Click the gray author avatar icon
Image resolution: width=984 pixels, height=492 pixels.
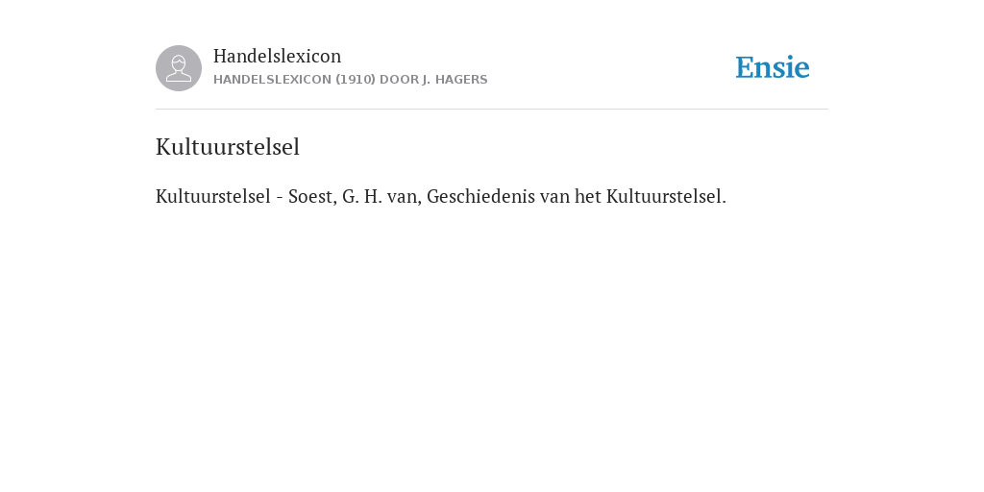click(179, 68)
